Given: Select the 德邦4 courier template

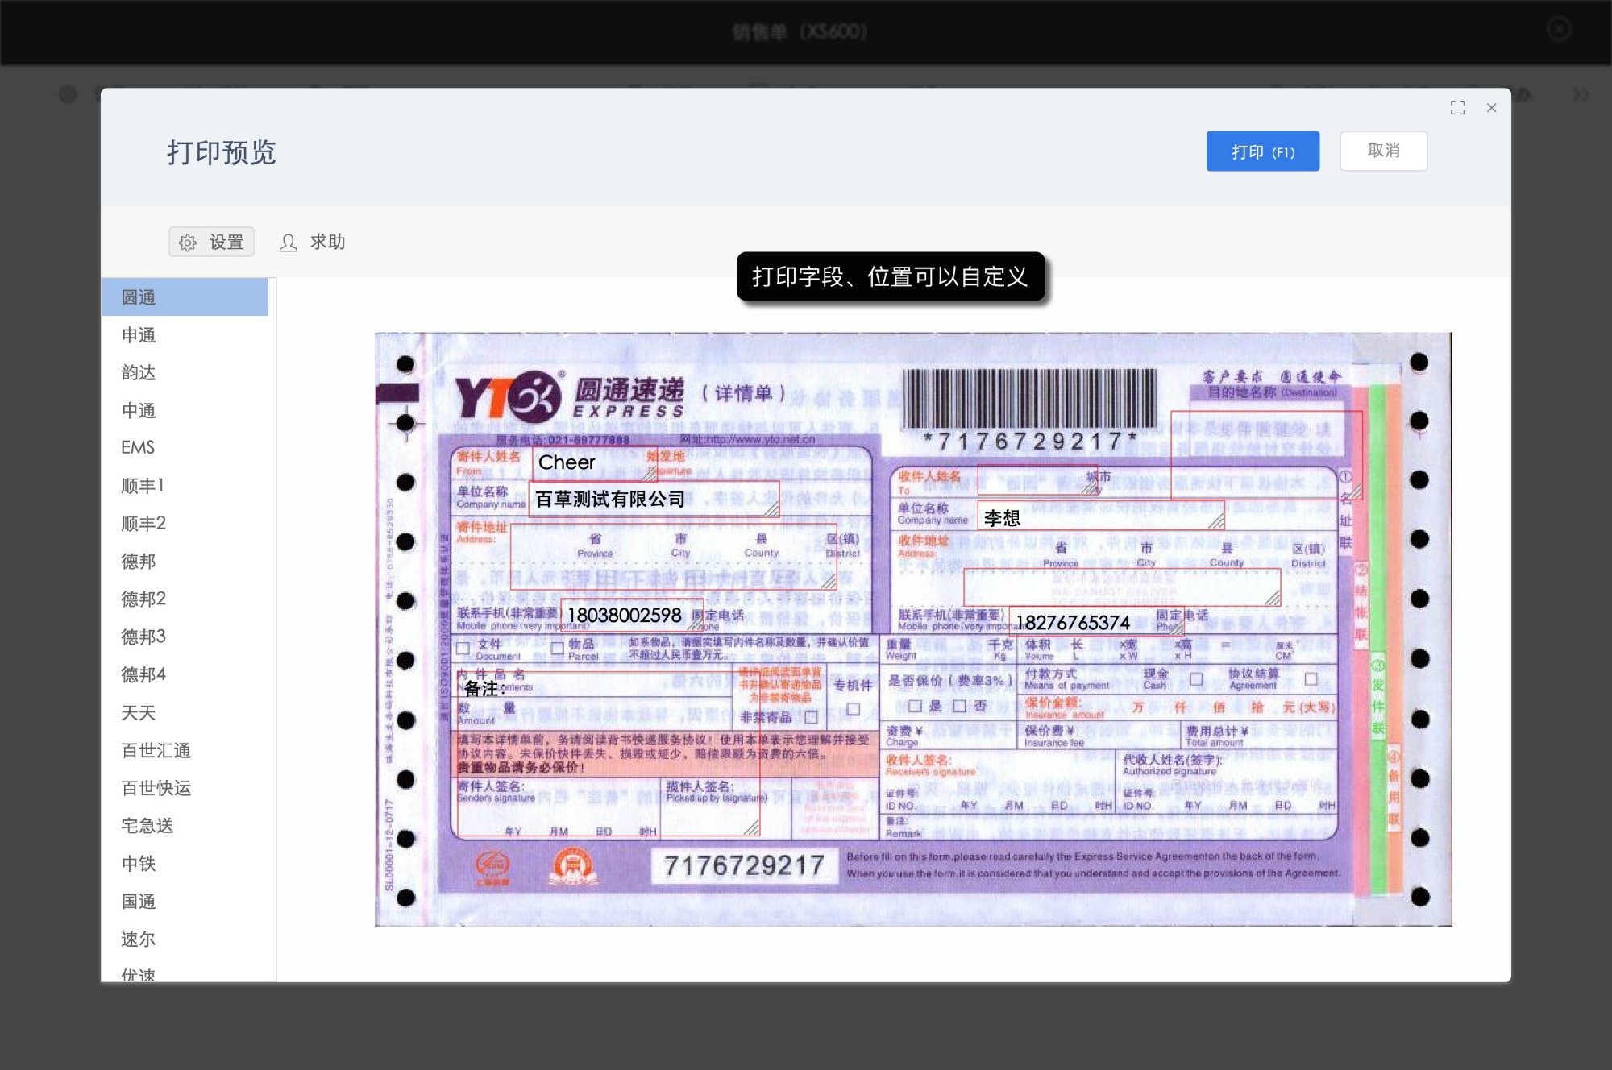Looking at the screenshot, I should (x=185, y=674).
